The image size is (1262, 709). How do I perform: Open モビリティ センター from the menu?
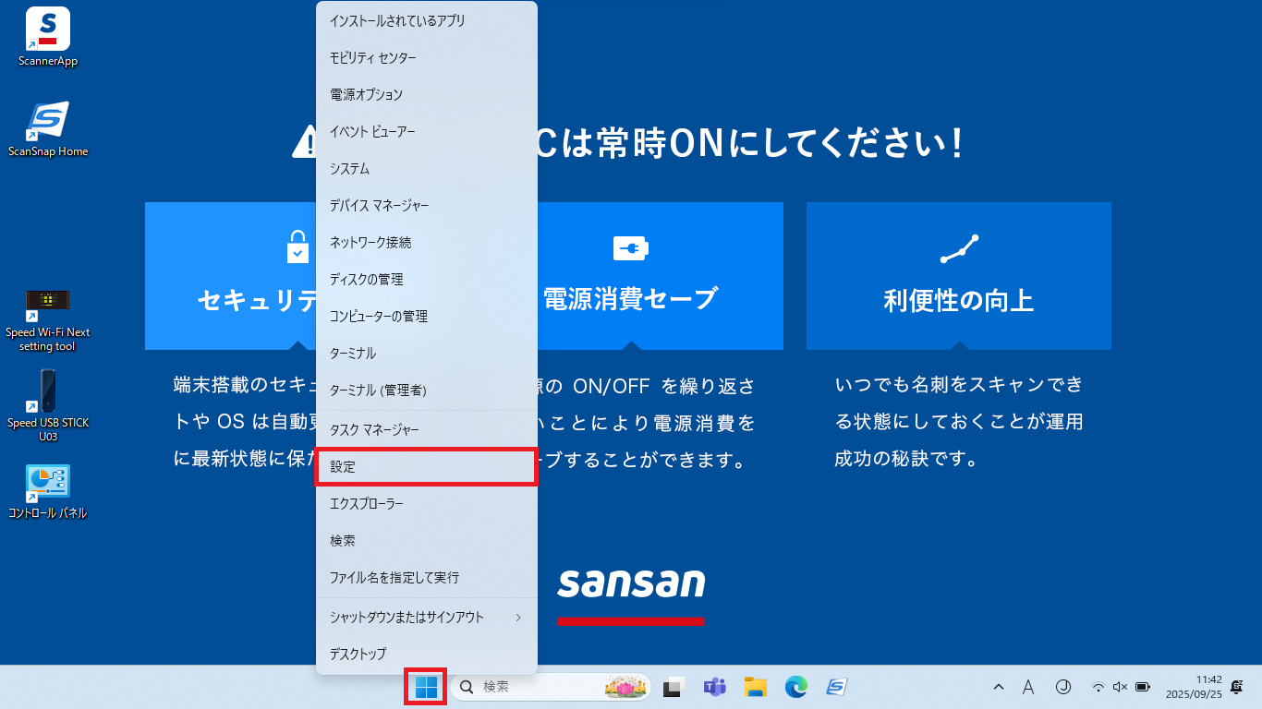(x=427, y=57)
